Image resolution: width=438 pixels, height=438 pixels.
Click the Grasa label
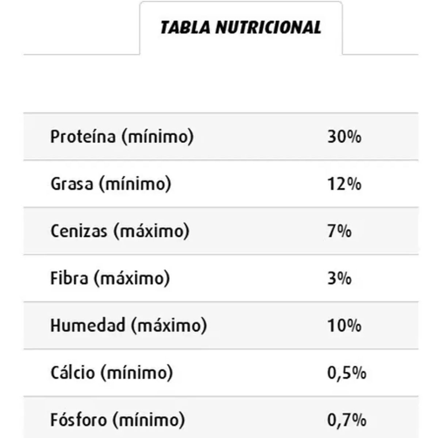tap(72, 184)
